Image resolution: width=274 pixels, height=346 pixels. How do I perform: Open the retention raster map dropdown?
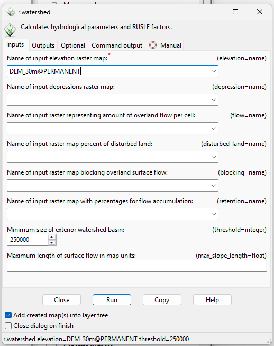coord(213,214)
